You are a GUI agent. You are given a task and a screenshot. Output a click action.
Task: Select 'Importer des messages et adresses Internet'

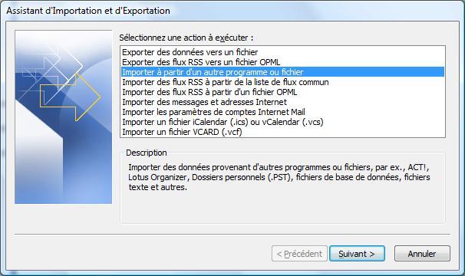click(x=282, y=102)
